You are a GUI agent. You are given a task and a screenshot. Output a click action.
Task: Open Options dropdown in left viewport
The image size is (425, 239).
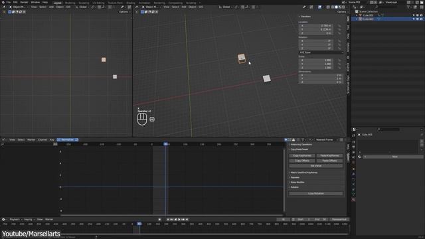click(124, 12)
